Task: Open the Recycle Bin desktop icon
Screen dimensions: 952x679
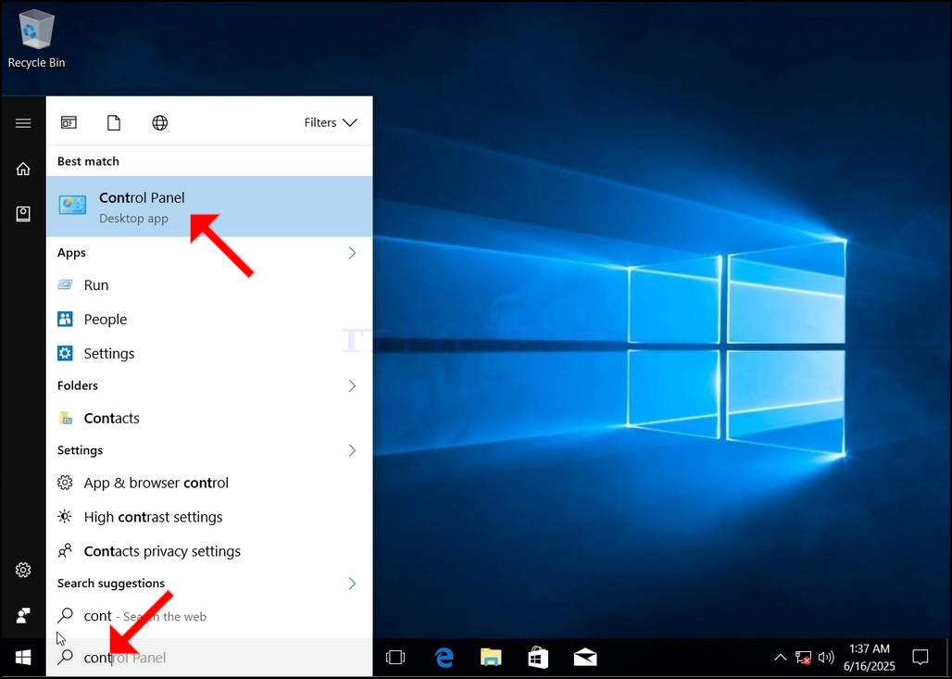Action: 36,40
